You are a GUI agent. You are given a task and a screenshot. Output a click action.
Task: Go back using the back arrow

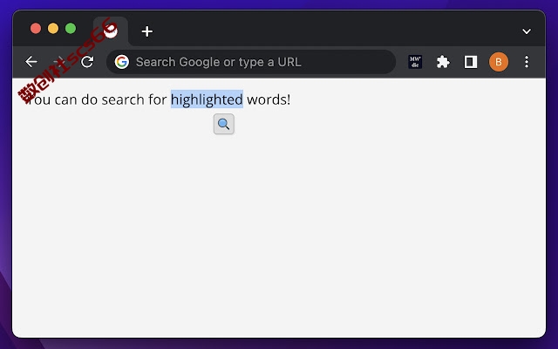tap(31, 62)
